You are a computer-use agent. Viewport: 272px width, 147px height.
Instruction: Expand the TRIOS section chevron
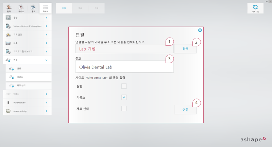(x=46, y=94)
